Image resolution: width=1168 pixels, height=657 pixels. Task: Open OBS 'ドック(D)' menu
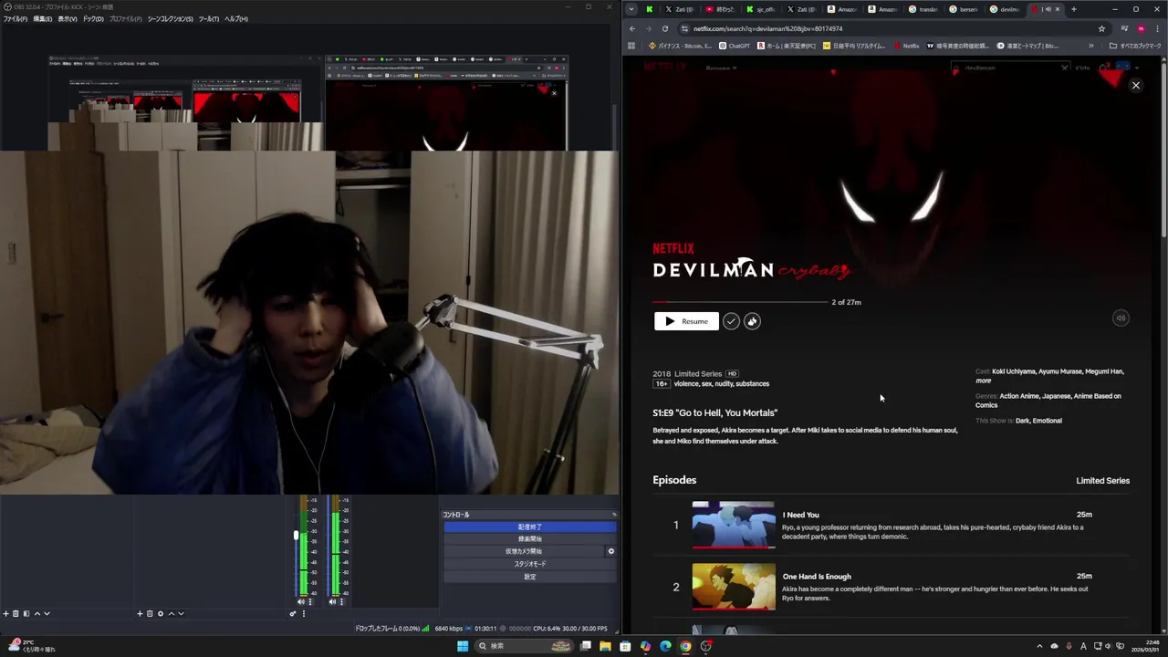(93, 19)
